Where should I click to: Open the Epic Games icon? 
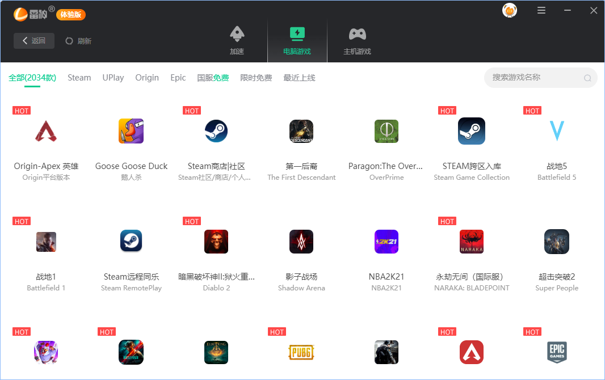coord(557,352)
